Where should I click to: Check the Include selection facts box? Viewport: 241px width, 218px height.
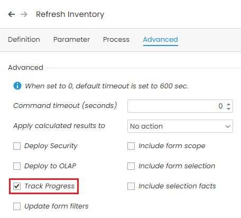click(x=131, y=186)
